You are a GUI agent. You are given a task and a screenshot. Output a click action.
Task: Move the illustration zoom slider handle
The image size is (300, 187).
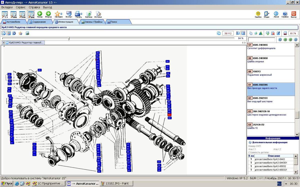click(x=69, y=38)
